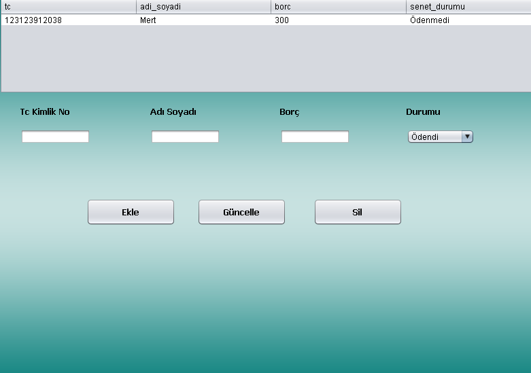The image size is (531, 373).
Task: Sort by the adi_soyadi column header
Action: (203, 6)
